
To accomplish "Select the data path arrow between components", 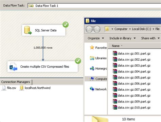I will coord(43,49).
